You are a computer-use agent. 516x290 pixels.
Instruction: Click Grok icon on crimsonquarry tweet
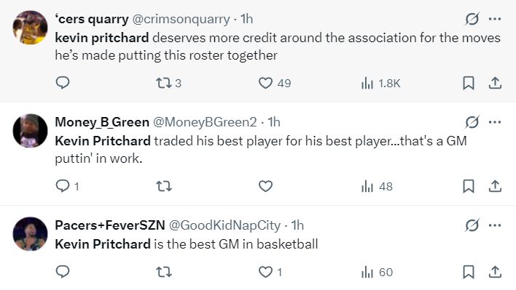(x=472, y=19)
